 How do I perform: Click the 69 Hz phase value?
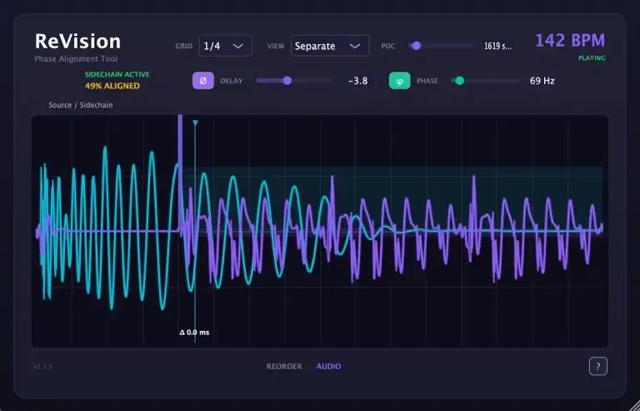(x=542, y=81)
